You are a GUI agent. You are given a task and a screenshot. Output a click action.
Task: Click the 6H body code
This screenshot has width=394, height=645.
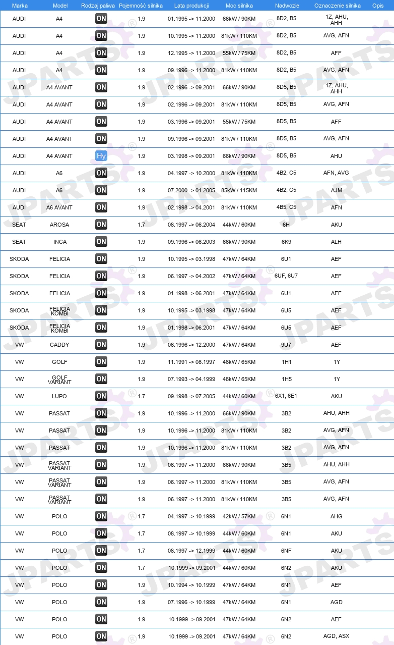point(286,225)
